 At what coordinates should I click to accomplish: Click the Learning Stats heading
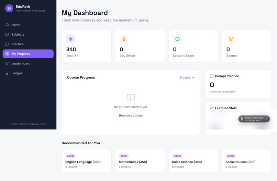coord(225,108)
